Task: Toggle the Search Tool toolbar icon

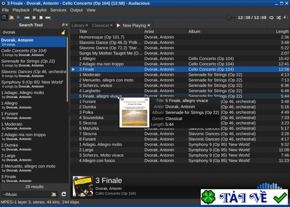Action: 4,17
